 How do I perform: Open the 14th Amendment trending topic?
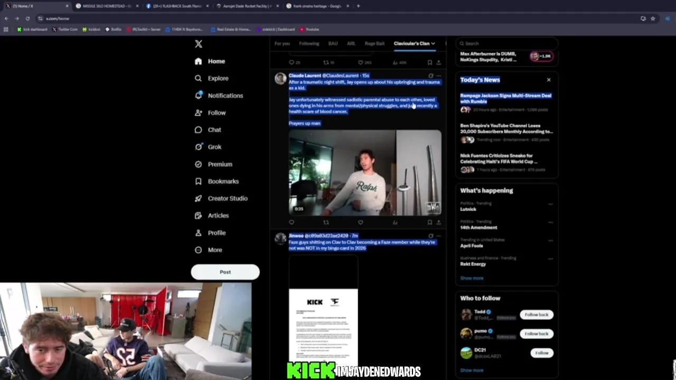(478, 227)
